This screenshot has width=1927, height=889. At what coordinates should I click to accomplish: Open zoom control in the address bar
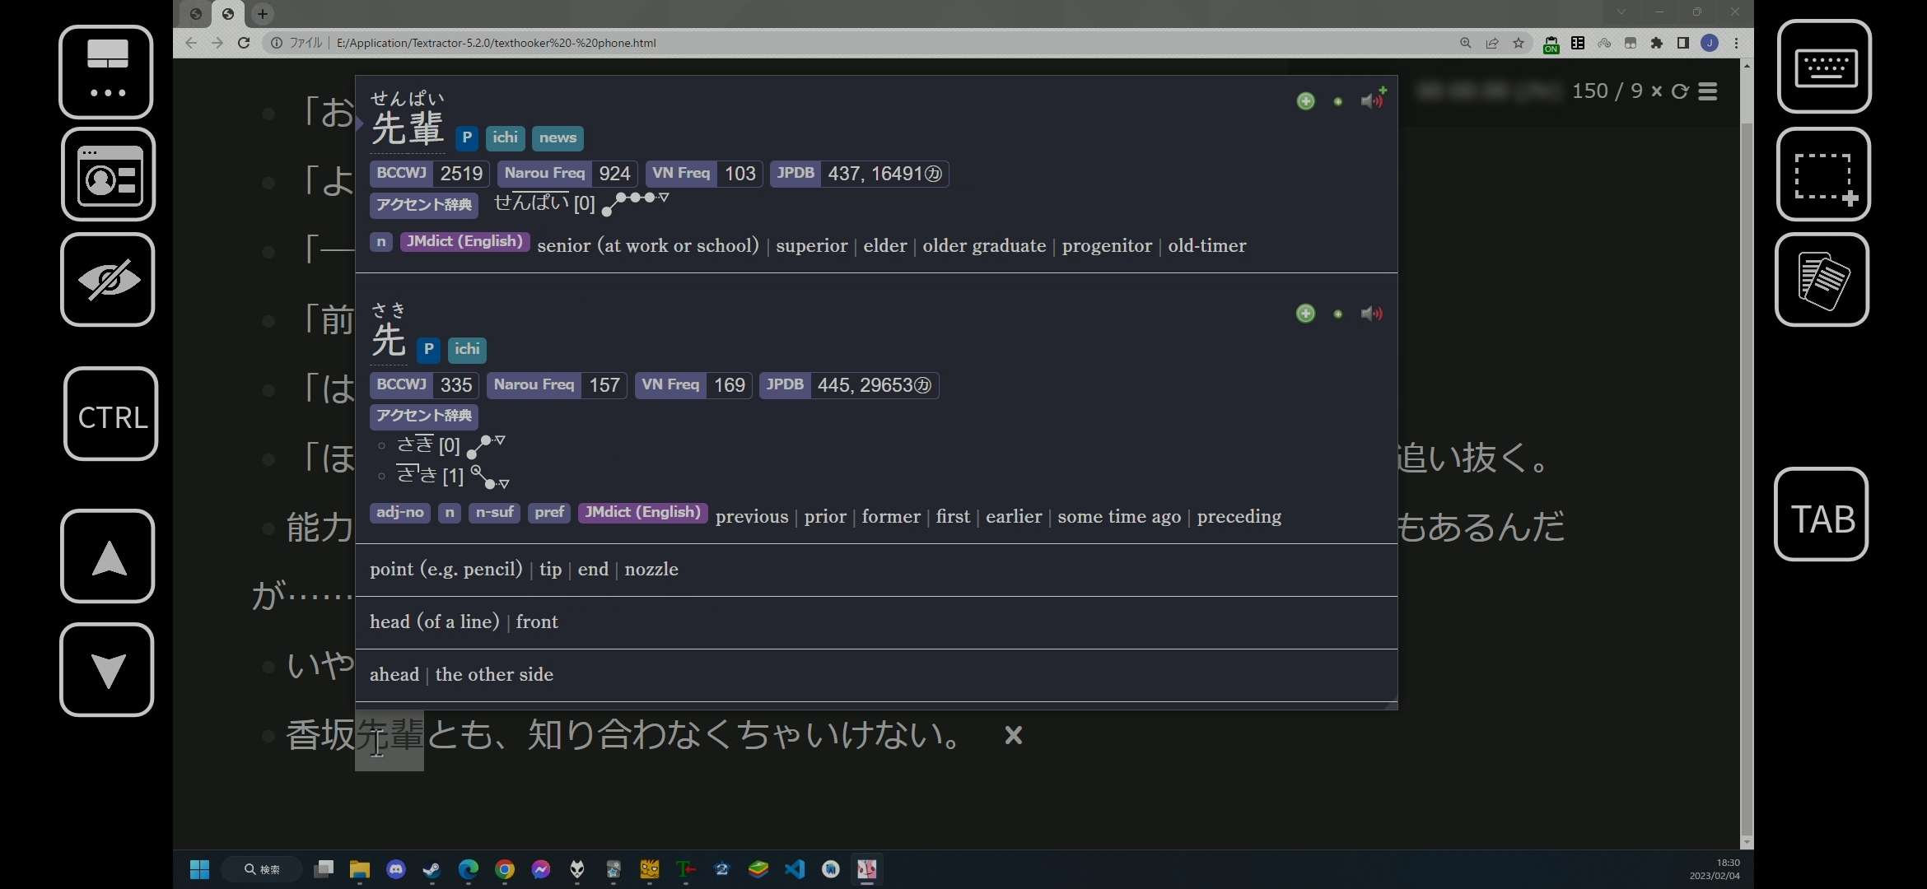click(1466, 43)
